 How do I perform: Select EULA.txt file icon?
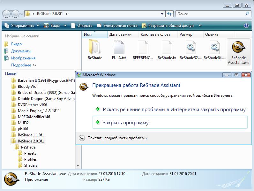[119, 47]
